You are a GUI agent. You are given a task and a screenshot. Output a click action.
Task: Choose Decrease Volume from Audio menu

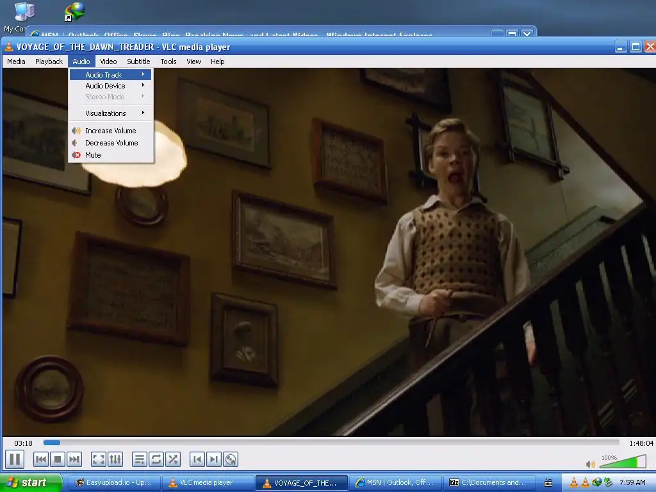(110, 143)
